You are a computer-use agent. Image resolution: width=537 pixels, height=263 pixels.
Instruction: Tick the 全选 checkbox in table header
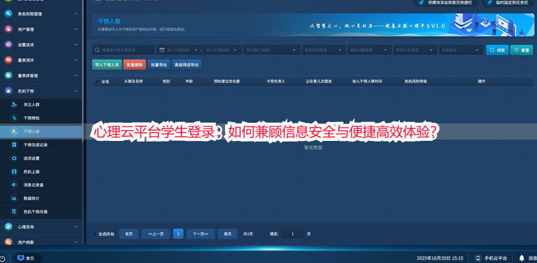tap(97, 81)
